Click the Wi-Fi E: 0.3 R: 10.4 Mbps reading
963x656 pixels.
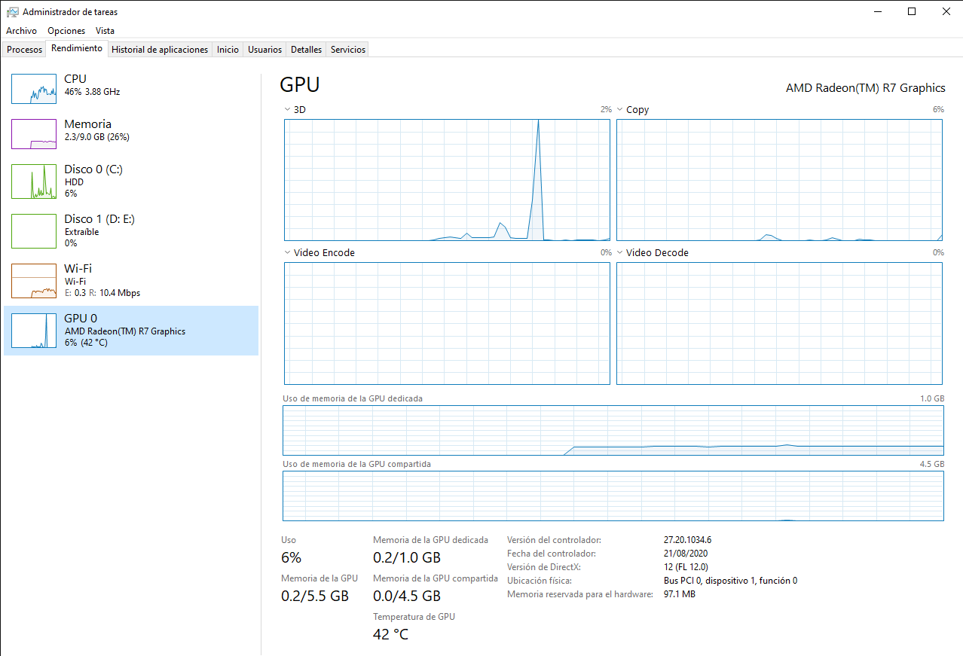click(102, 293)
